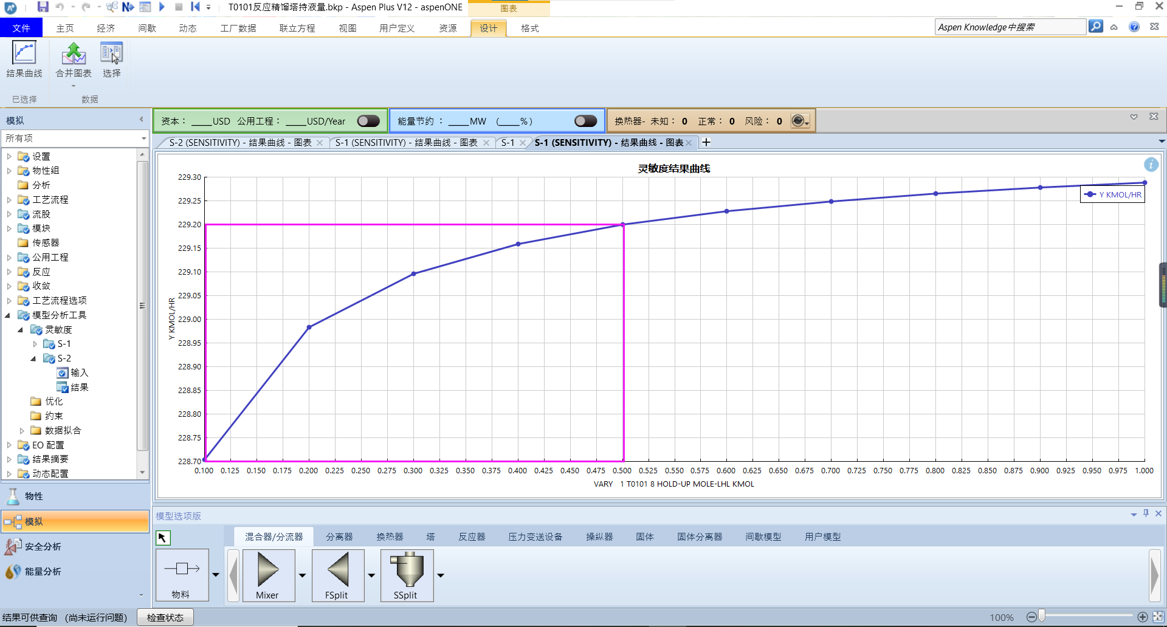Collapse the 灵敏度 tree node
The width and height of the screenshot is (1167, 627).
tap(21, 330)
